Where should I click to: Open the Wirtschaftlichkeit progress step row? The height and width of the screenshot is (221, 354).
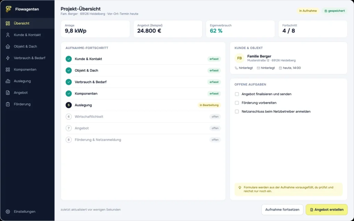pos(143,117)
